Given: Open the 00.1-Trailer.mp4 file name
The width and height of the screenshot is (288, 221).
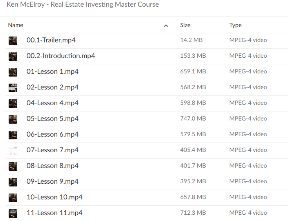Looking at the screenshot, I should pyautogui.click(x=51, y=40).
